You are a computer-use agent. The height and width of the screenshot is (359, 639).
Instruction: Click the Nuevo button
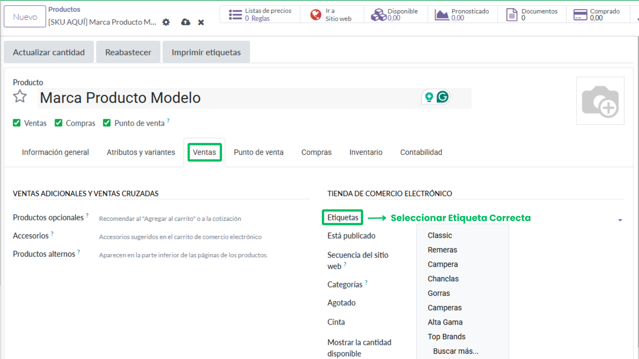point(25,16)
